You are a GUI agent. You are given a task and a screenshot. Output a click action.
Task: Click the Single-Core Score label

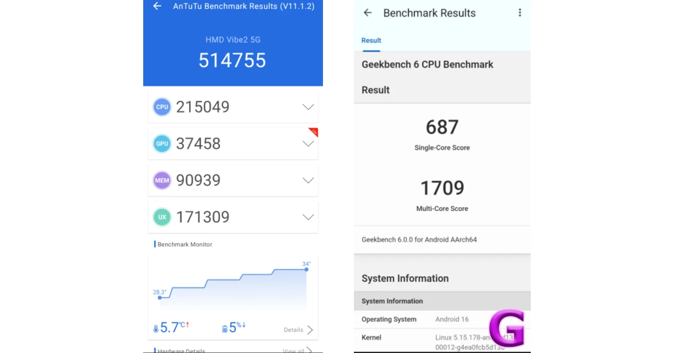(442, 148)
